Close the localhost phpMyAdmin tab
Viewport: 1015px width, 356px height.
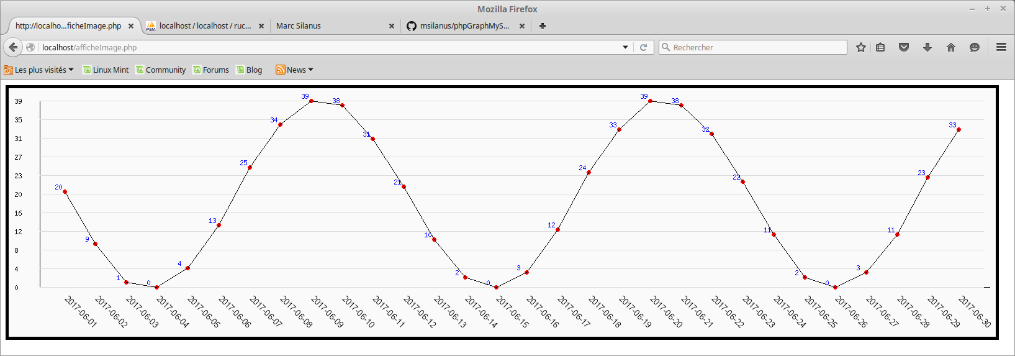[261, 26]
